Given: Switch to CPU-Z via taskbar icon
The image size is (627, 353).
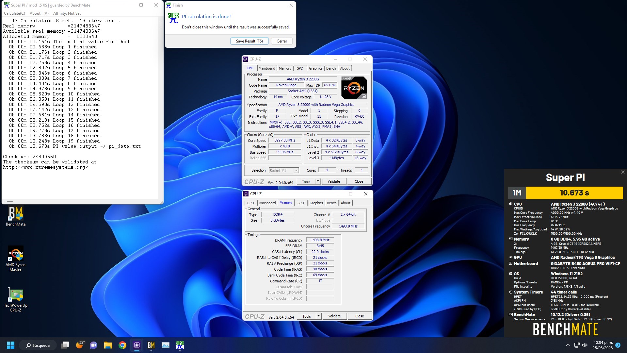Looking at the screenshot, I should 137,345.
